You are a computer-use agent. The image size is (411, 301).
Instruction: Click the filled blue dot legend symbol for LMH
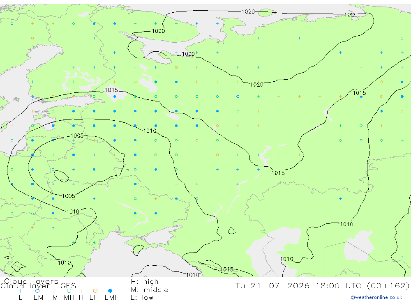(110, 291)
